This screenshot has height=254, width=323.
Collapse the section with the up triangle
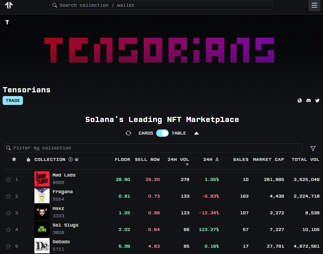coord(196,133)
